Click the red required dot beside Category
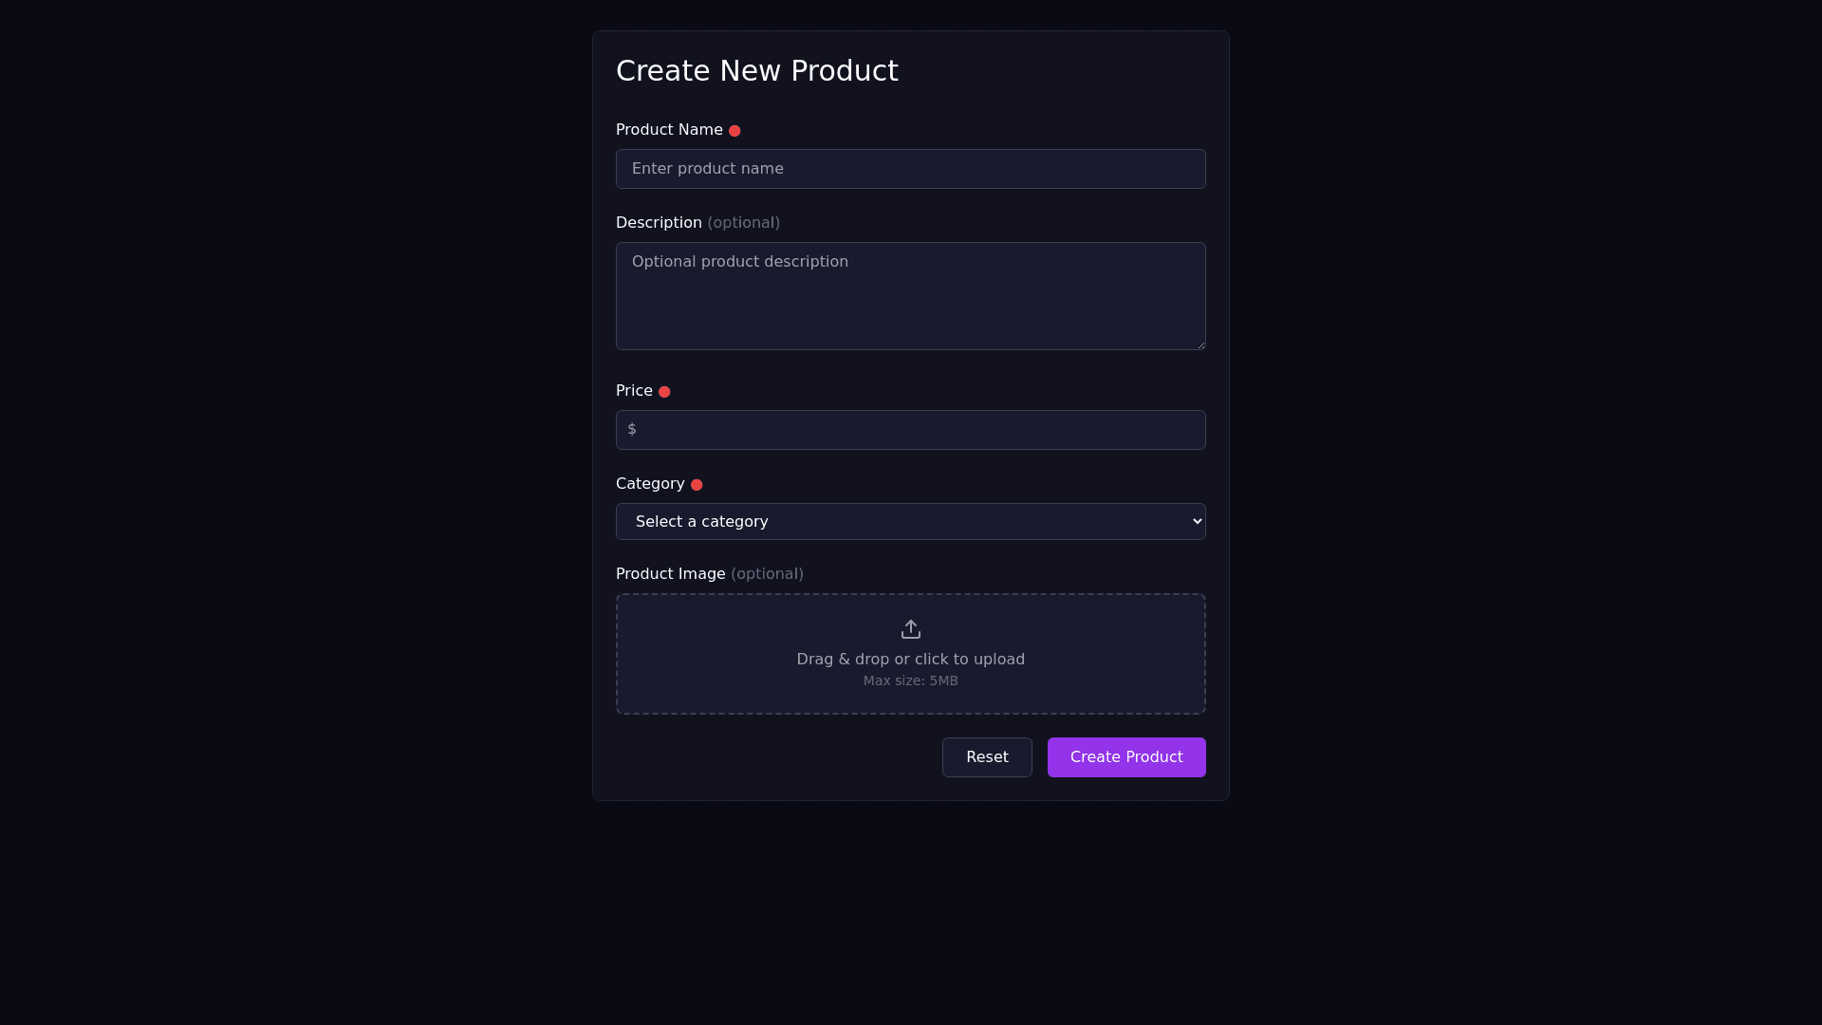The image size is (1822, 1025). click(x=697, y=485)
